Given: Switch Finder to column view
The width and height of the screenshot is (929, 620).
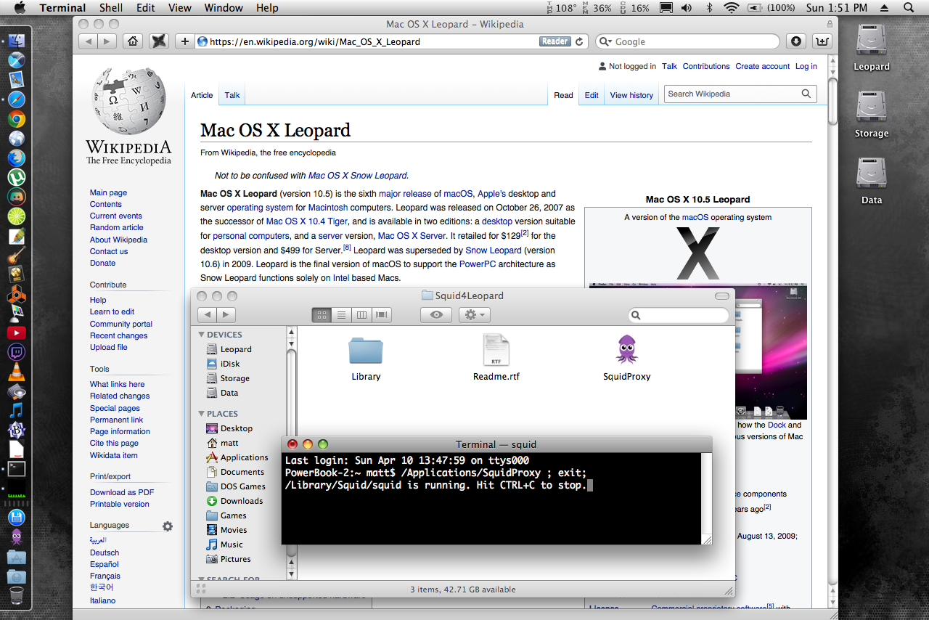Looking at the screenshot, I should 361,315.
